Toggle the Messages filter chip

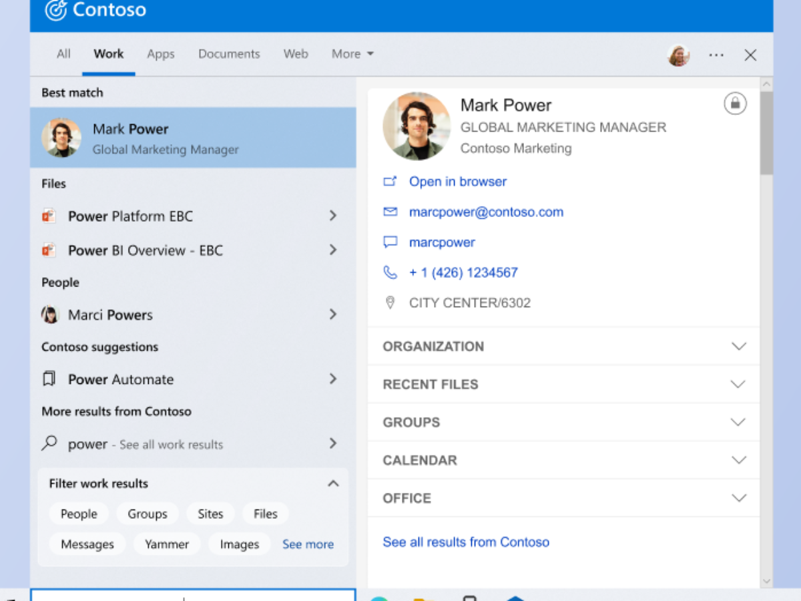[x=87, y=544]
